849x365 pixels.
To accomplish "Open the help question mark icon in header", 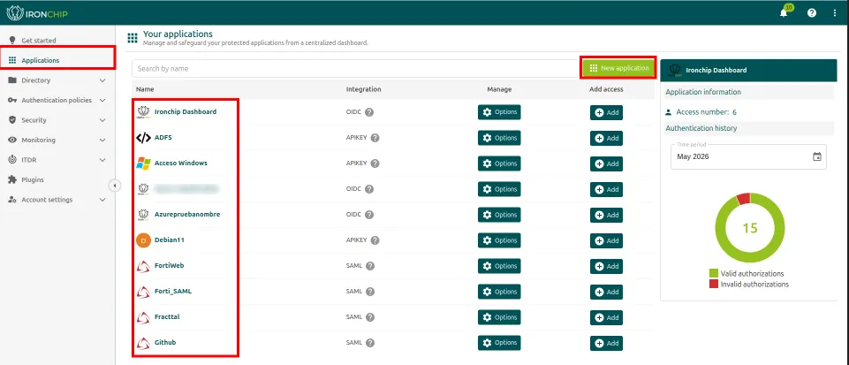I will [x=812, y=13].
